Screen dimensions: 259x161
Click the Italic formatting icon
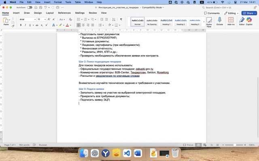pyautogui.click(x=25, y=25)
